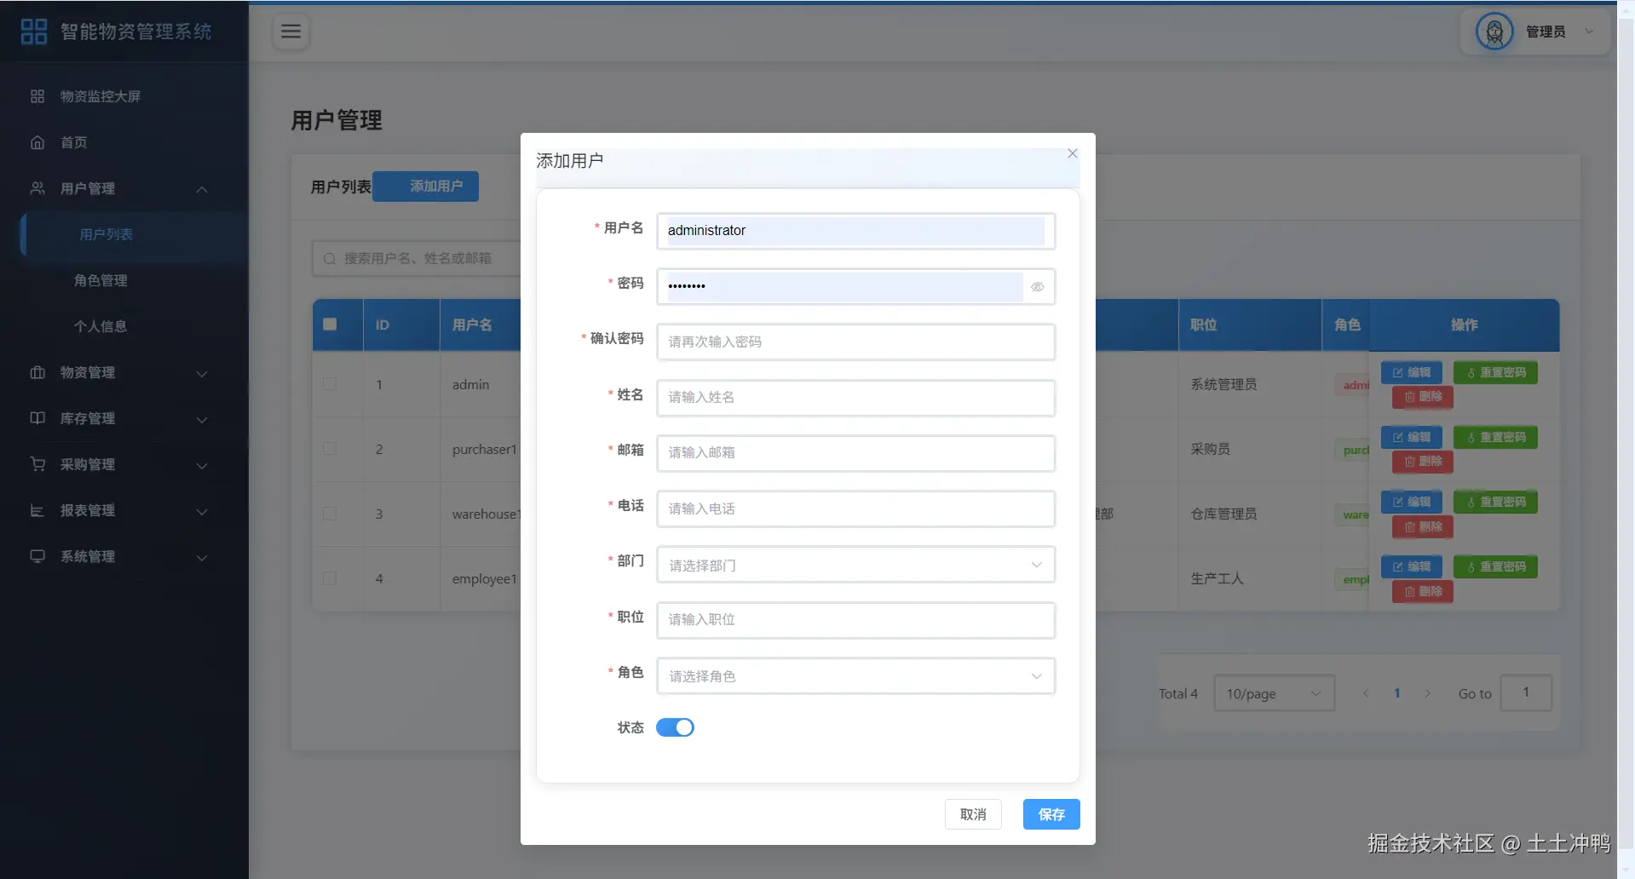This screenshot has height=879, width=1635.
Task: Go to the next page arrow
Action: click(1428, 693)
